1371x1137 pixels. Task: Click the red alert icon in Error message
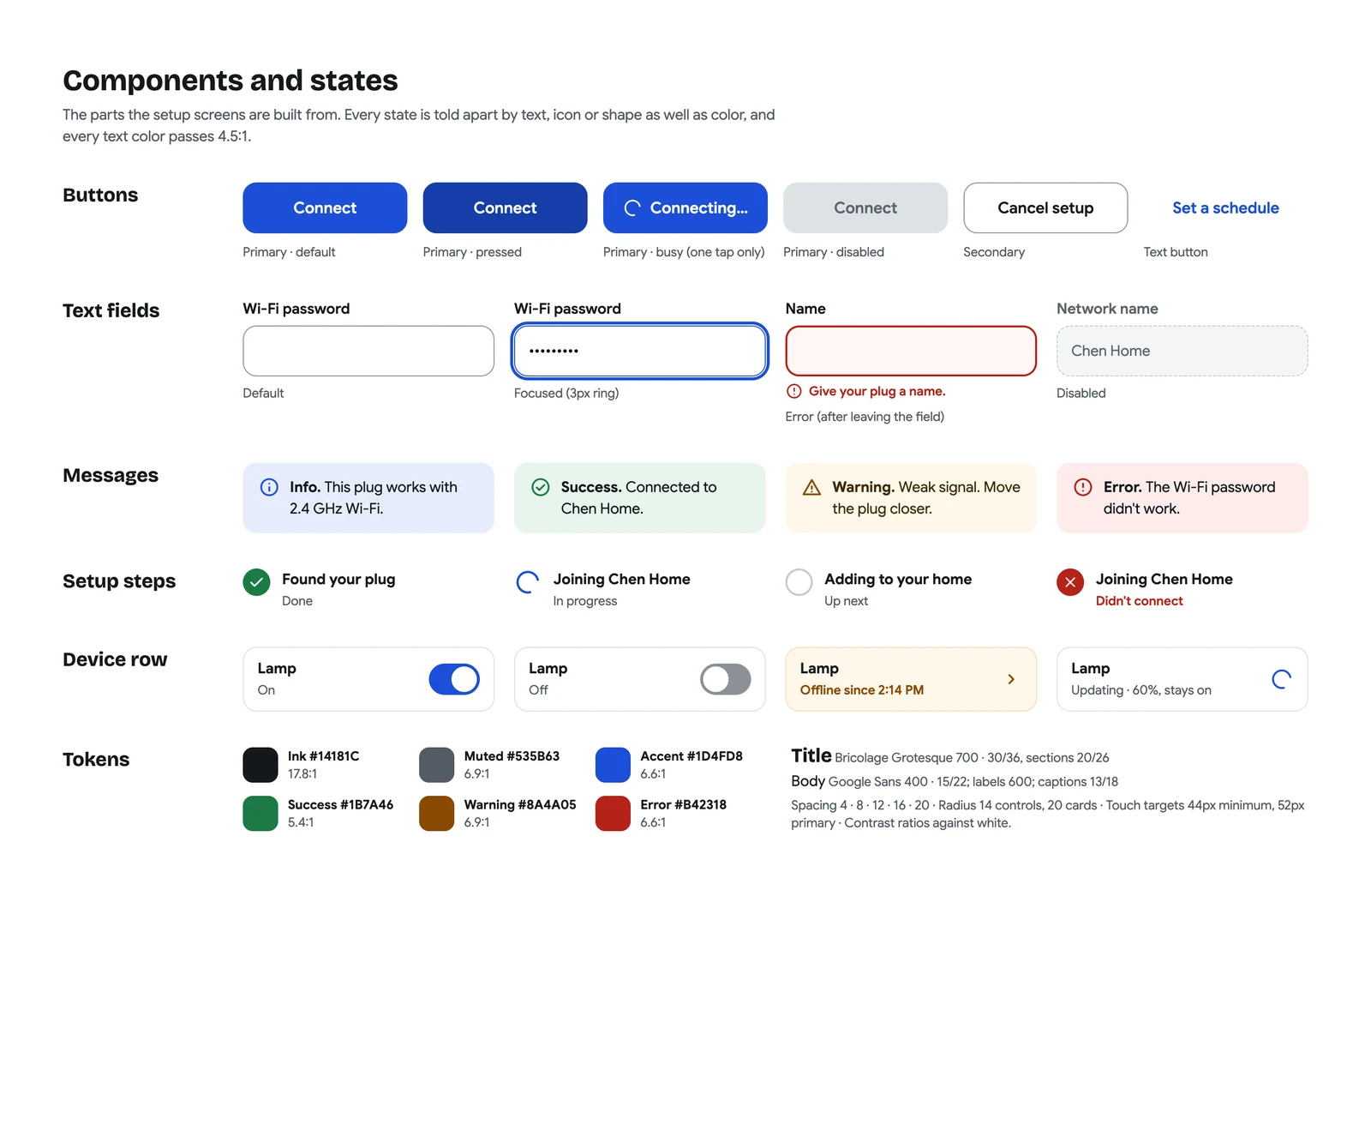tap(1083, 487)
